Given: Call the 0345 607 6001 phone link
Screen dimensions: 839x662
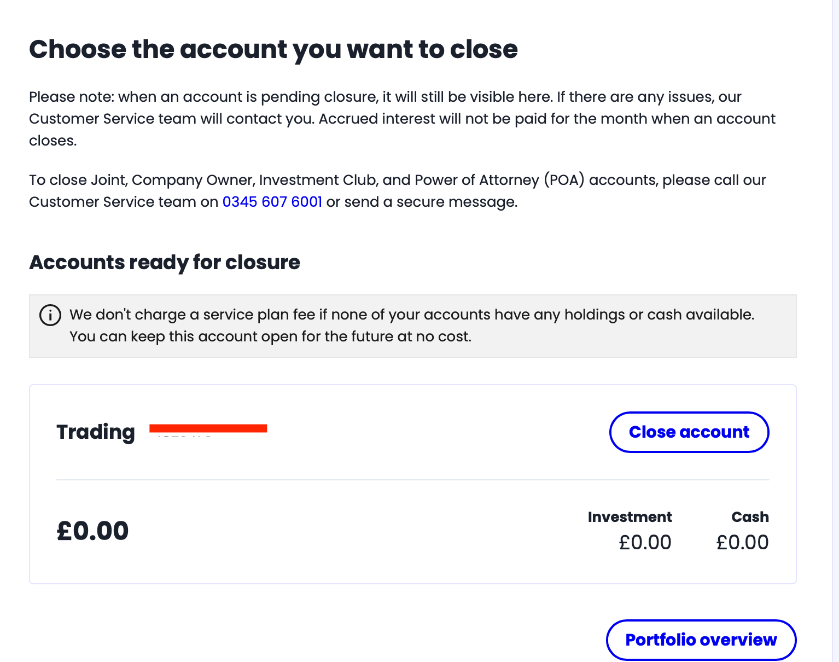Looking at the screenshot, I should (x=272, y=202).
